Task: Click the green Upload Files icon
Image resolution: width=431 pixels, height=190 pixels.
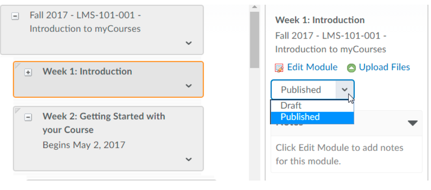Action: (351, 68)
